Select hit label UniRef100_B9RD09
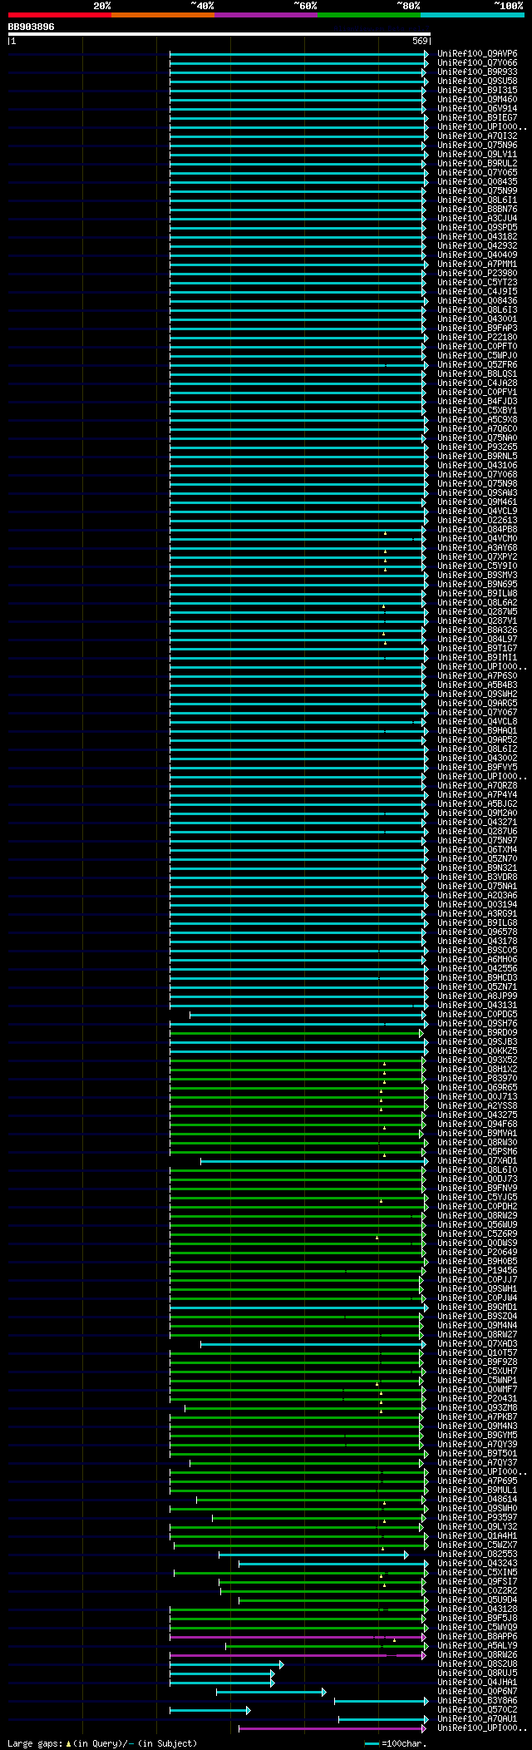Viewport: 532px width, 1750px height. (477, 1033)
